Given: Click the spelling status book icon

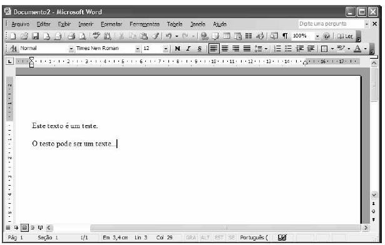Looking at the screenshot, I should 282,237.
